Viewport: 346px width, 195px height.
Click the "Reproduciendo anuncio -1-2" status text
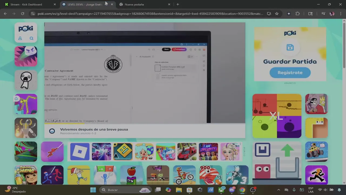(x=78, y=133)
